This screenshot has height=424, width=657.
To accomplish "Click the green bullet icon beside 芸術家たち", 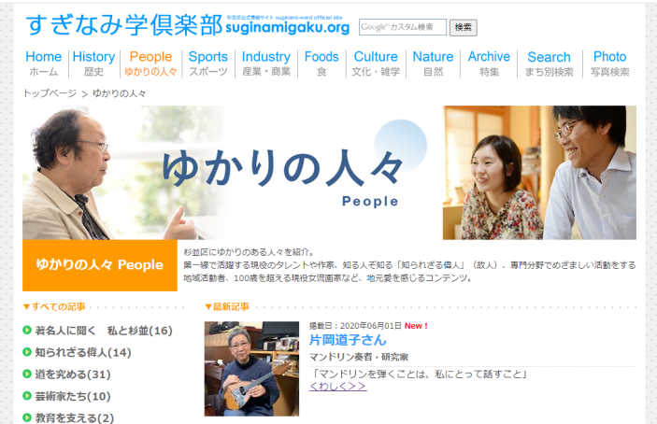I will [x=27, y=396].
